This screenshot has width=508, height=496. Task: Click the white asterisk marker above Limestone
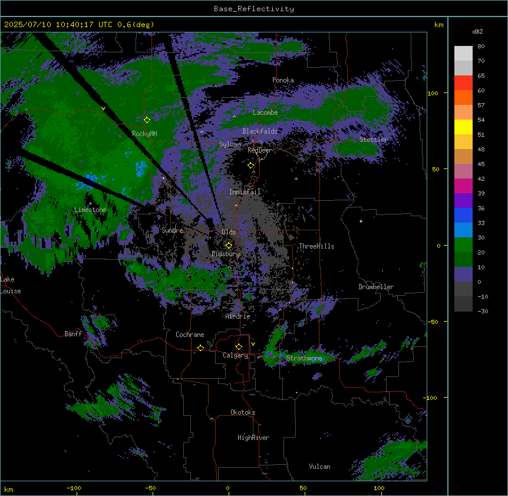tap(90, 204)
